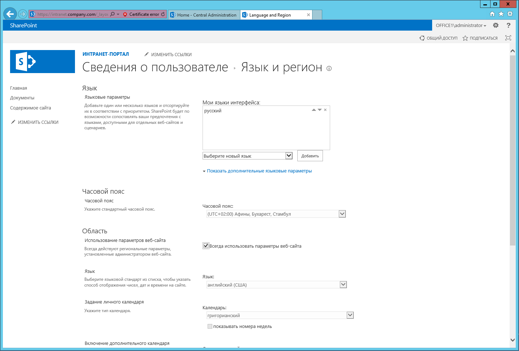Refresh the page using the reload icon

(163, 14)
